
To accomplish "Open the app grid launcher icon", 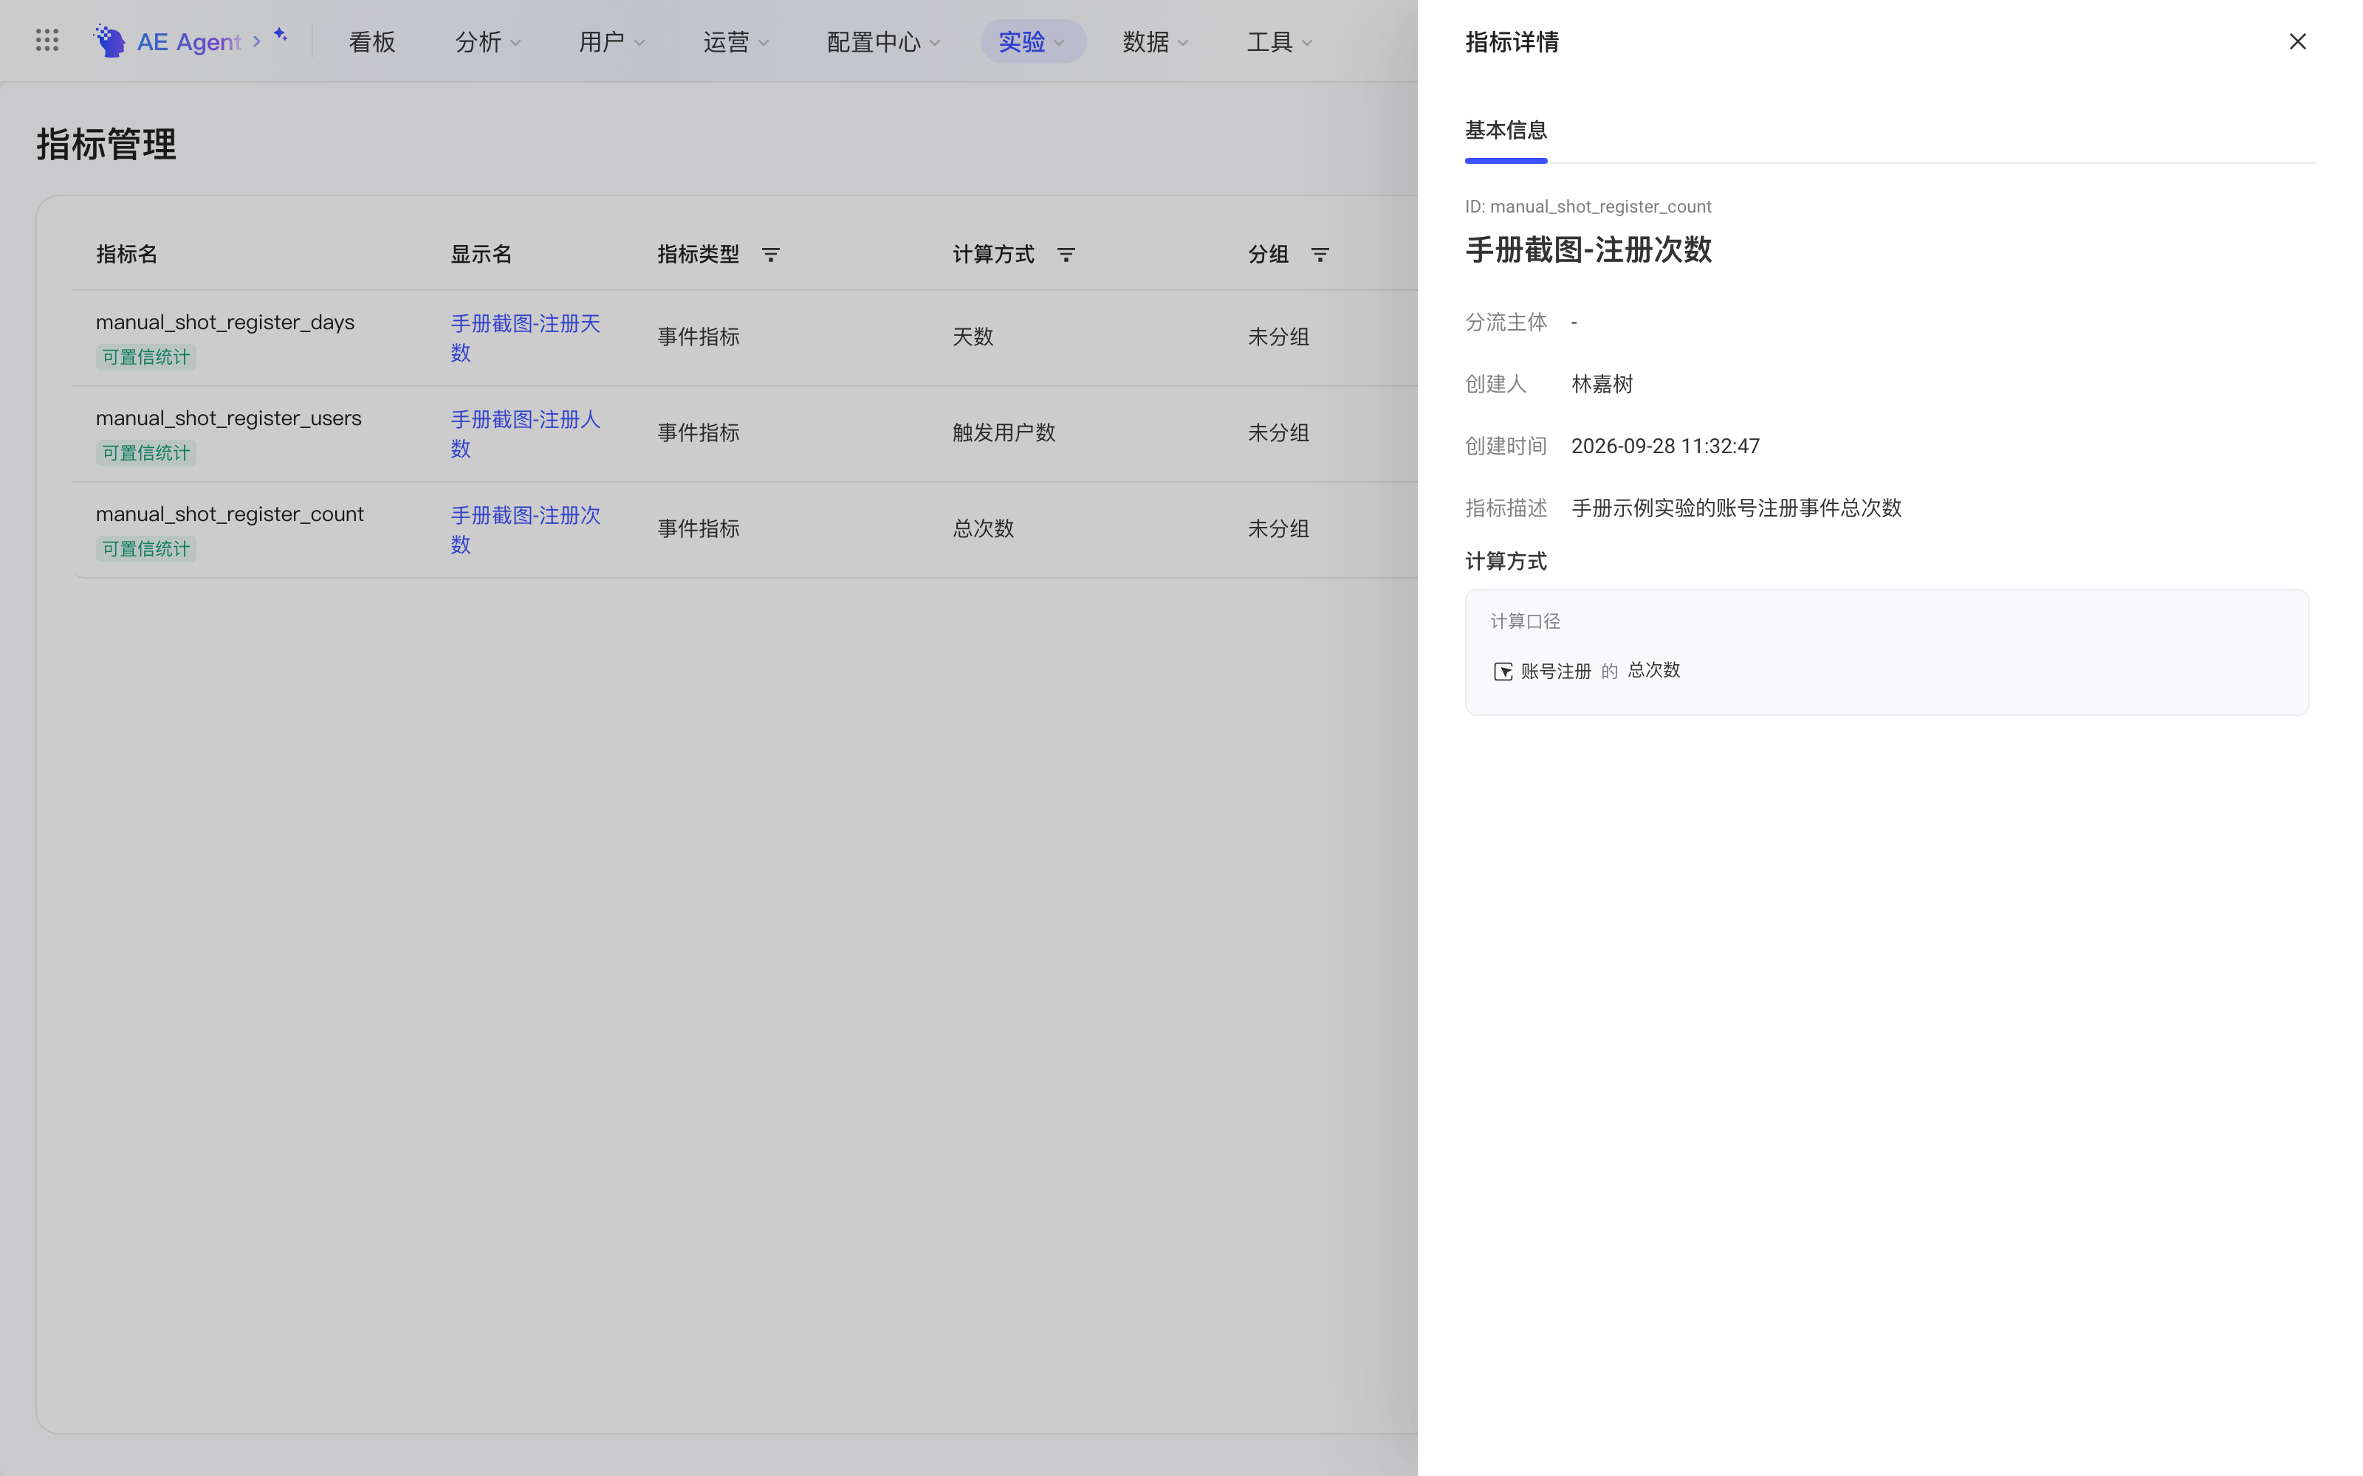I will tap(47, 40).
